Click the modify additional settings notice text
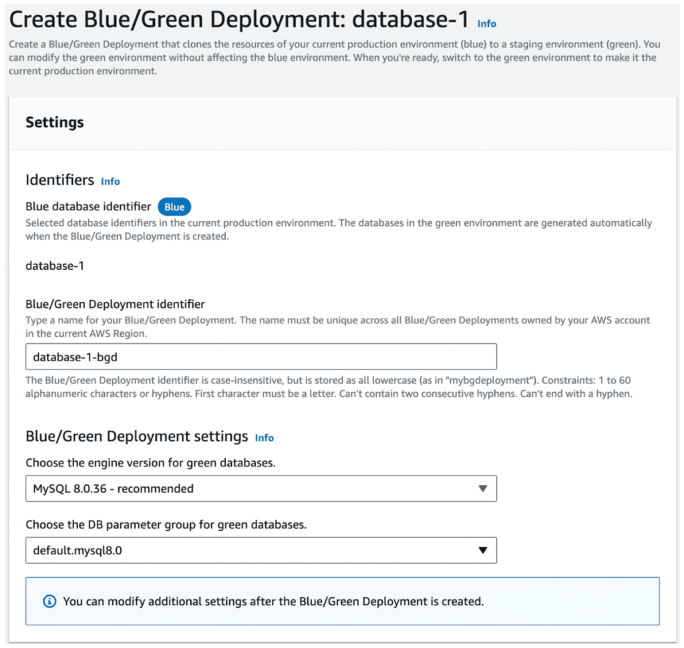 pyautogui.click(x=273, y=601)
